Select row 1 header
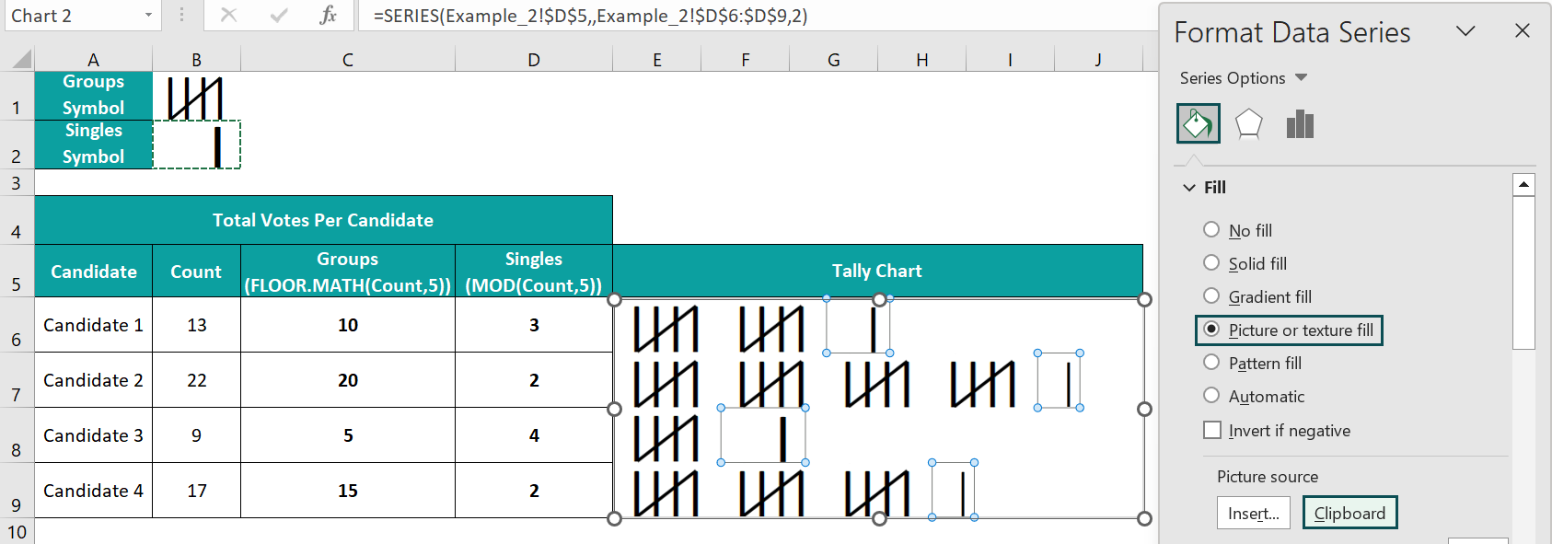The height and width of the screenshot is (544, 1552). pyautogui.click(x=17, y=96)
